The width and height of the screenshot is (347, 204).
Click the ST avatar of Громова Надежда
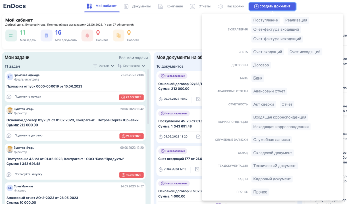pos(9,77)
